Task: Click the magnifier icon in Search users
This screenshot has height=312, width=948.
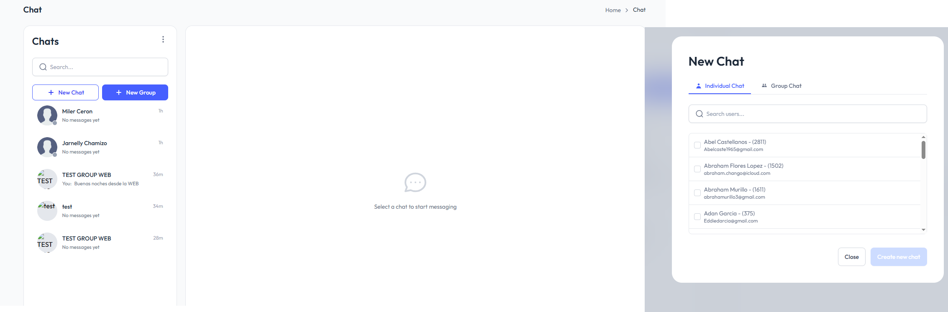Action: (699, 114)
